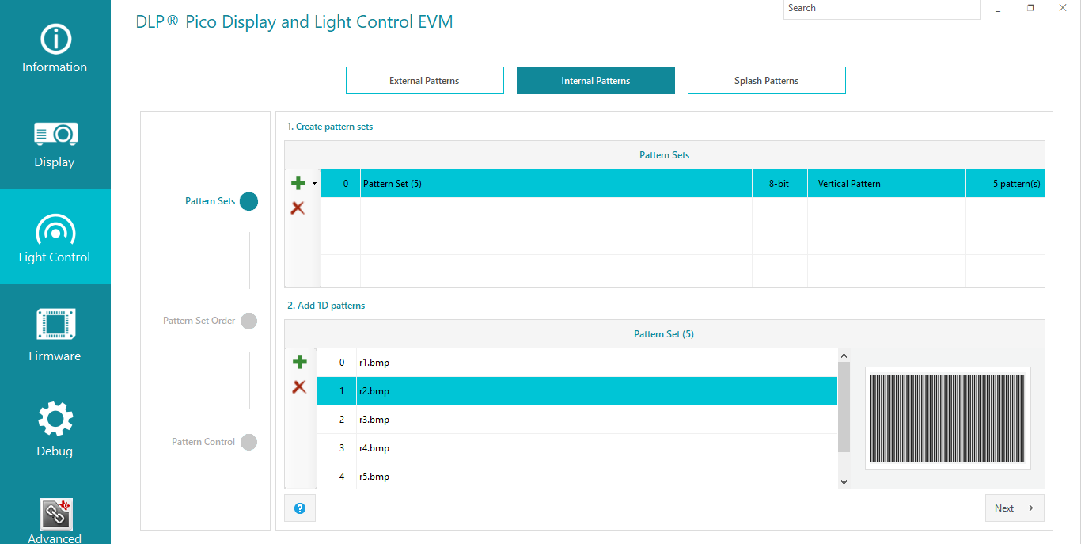Select the Pattern Set (5) row
This screenshot has height=544, width=1081.
click(682, 184)
